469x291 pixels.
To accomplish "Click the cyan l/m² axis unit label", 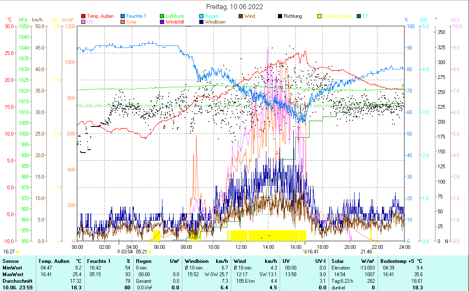I will tap(423, 20).
